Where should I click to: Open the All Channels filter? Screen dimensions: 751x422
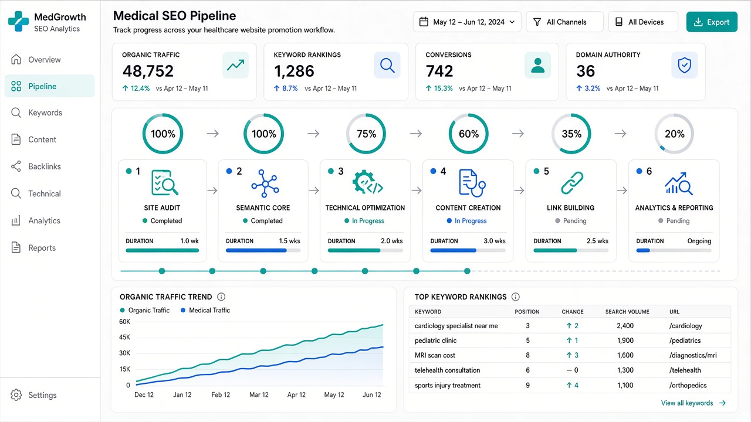(564, 22)
